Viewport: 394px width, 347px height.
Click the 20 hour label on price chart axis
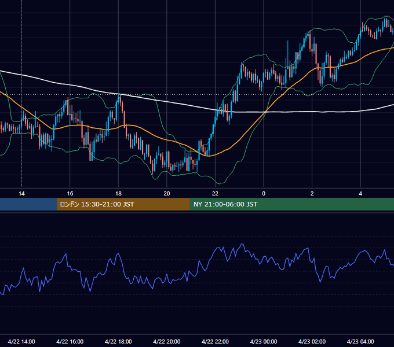167,194
